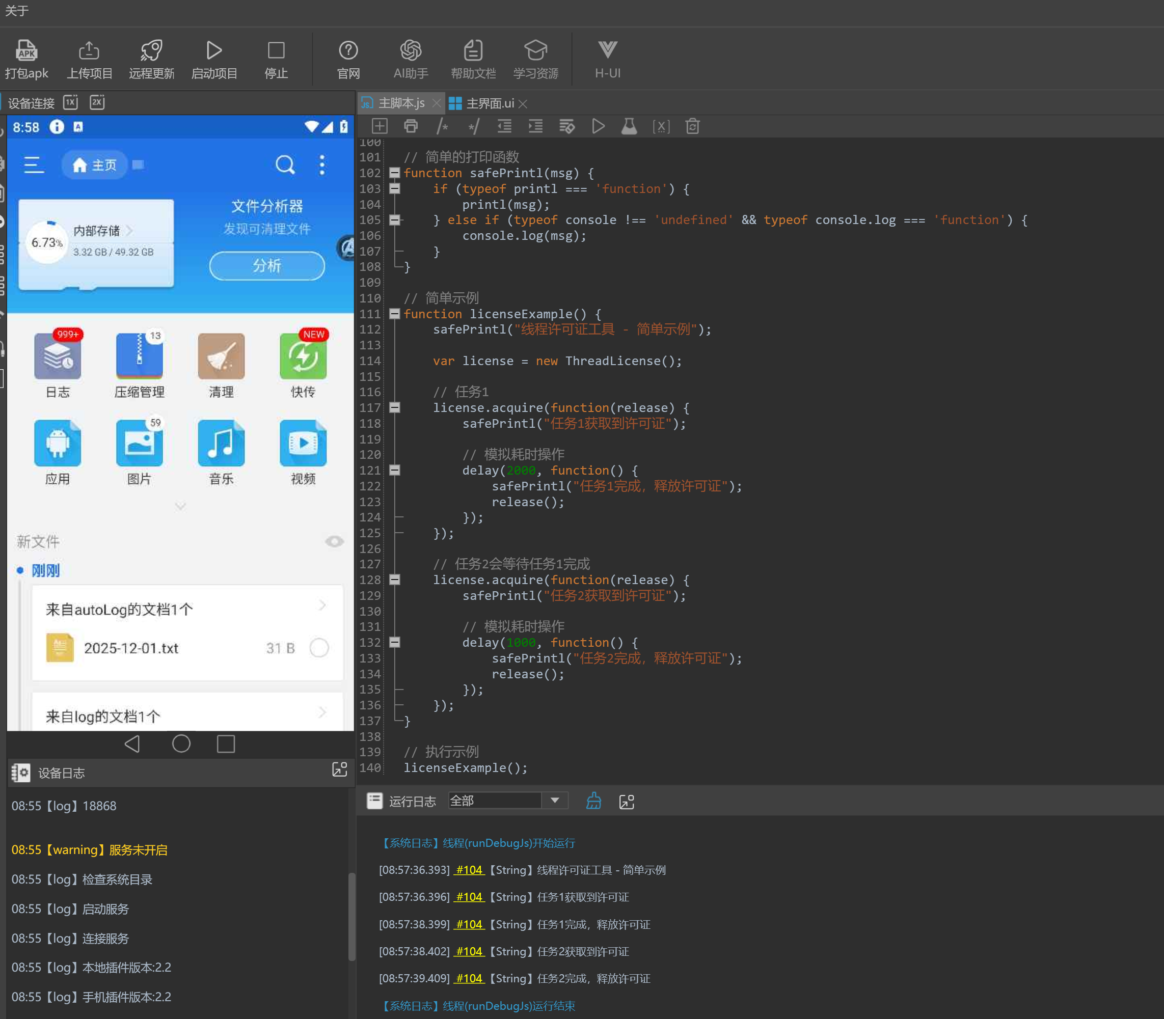
Task: Select the 2025-12-01.txt file radio circle
Action: pyautogui.click(x=319, y=648)
